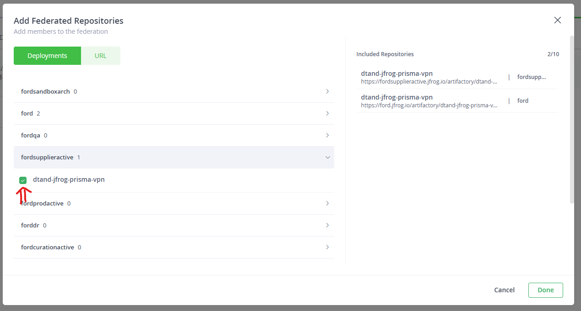Click the fordsupplieractive row label
Image resolution: width=581 pixels, height=311 pixels.
[x=47, y=157]
